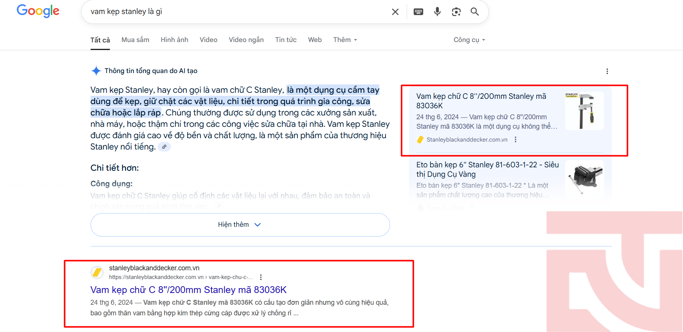Click 'Thông tin tổng quan do AI tạo' heading
Screen dimensions: 683x332
coord(151,71)
